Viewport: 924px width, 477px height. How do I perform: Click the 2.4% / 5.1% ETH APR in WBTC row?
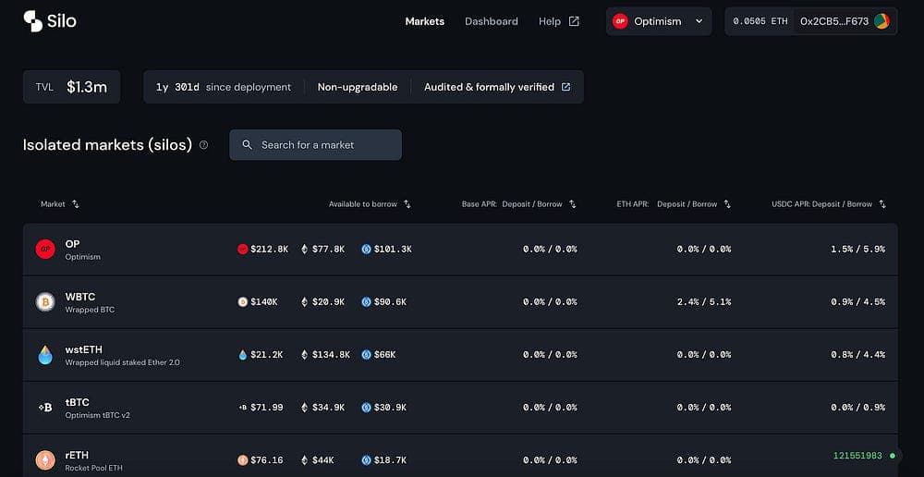704,302
